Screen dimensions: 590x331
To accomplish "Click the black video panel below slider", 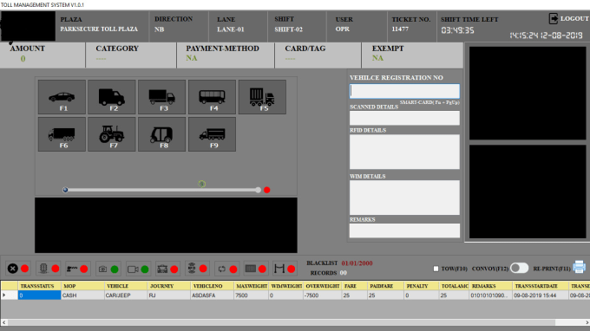I will tap(166, 225).
